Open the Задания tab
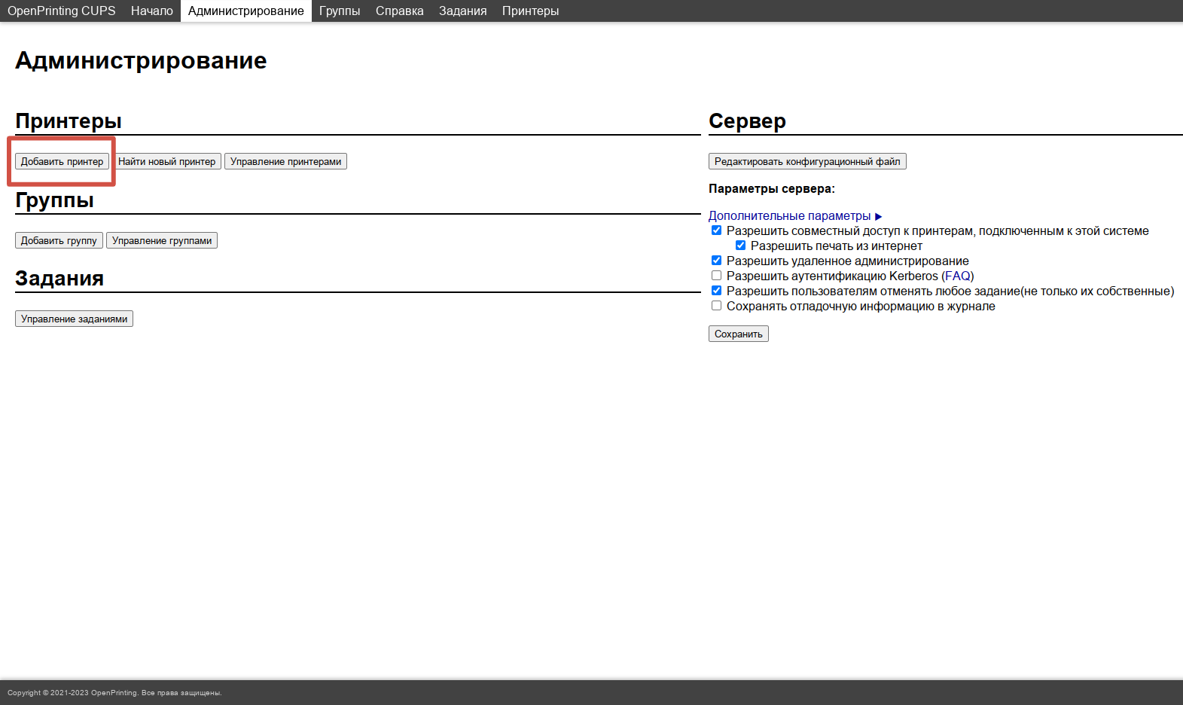The width and height of the screenshot is (1183, 705). [462, 11]
